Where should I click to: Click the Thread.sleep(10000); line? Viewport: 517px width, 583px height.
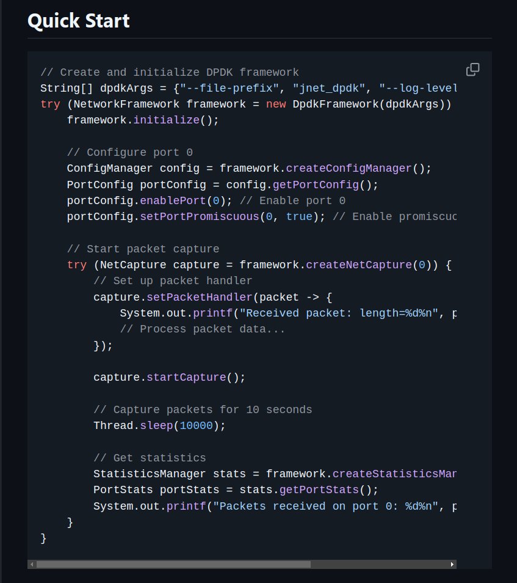(159, 426)
